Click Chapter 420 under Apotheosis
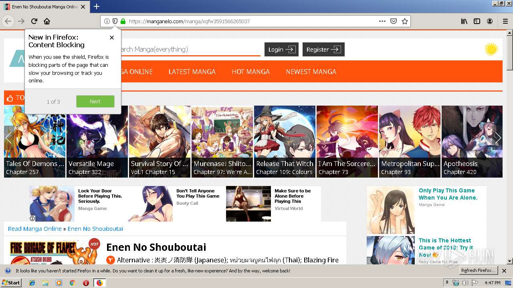 coord(460,172)
